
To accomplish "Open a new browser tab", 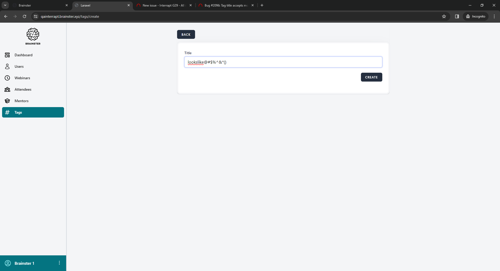I will (262, 5).
